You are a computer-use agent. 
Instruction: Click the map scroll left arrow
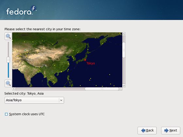pos(14,89)
